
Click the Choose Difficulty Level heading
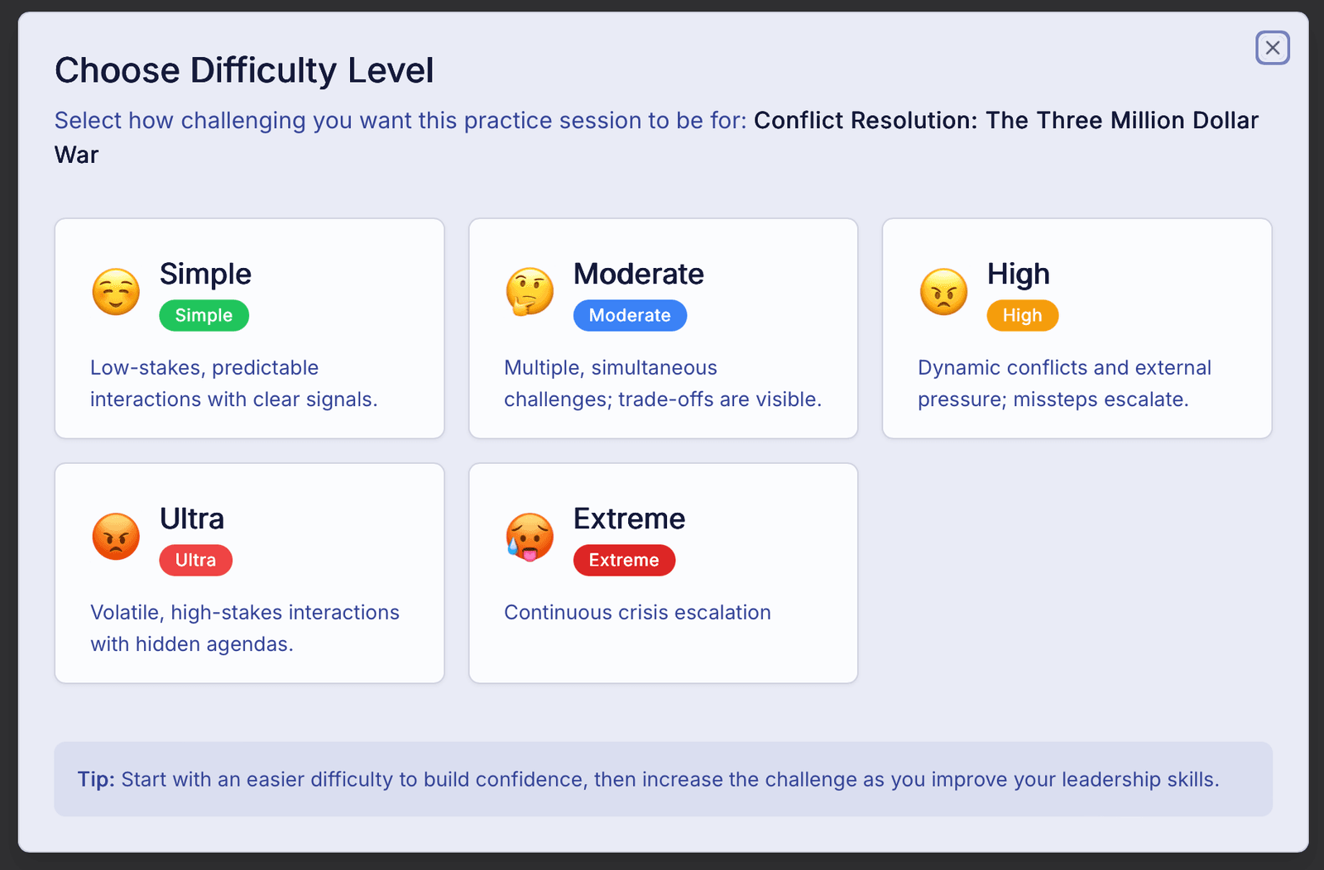(244, 70)
